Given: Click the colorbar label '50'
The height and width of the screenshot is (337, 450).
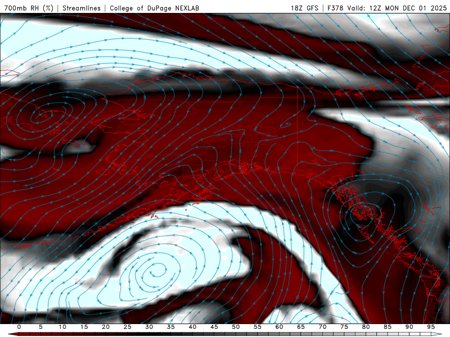Looking at the screenshot, I should [x=236, y=327].
